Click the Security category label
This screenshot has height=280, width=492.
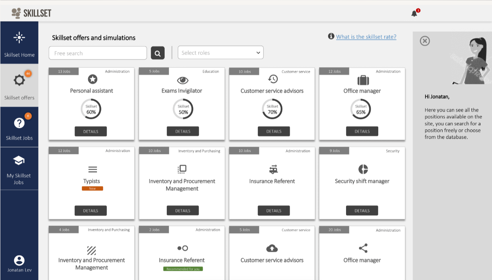click(393, 151)
